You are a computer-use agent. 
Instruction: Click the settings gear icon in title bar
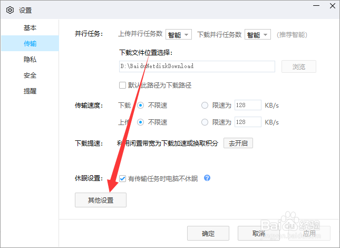[10, 10]
